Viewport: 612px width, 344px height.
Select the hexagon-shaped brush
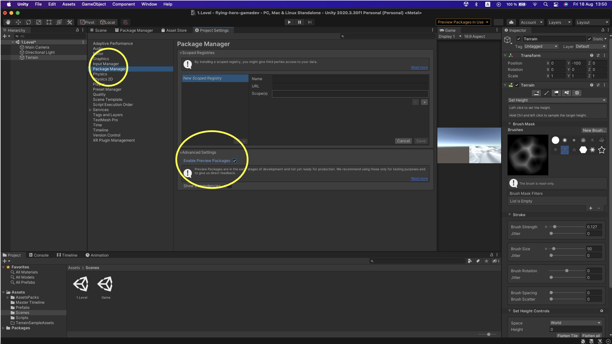coord(583,150)
